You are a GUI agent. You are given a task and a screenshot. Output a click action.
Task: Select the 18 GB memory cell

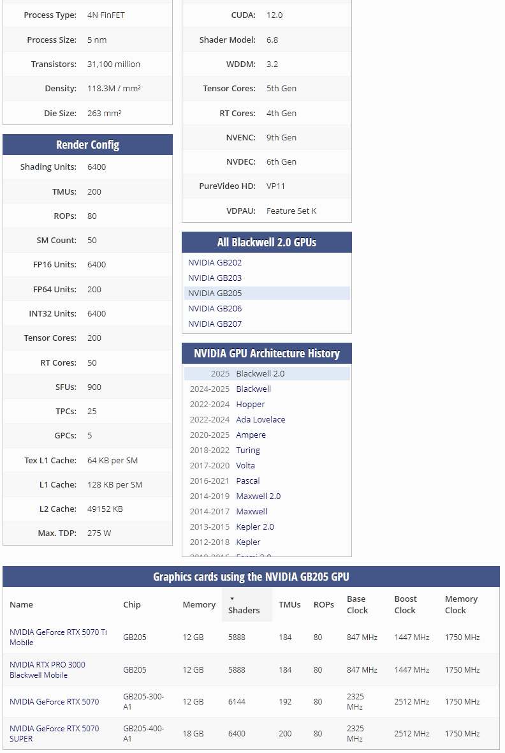coord(193,734)
